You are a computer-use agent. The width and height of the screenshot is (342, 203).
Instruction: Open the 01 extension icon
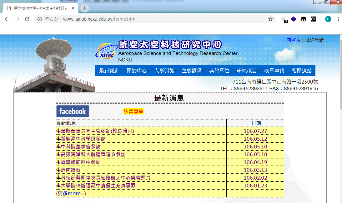click(x=314, y=19)
